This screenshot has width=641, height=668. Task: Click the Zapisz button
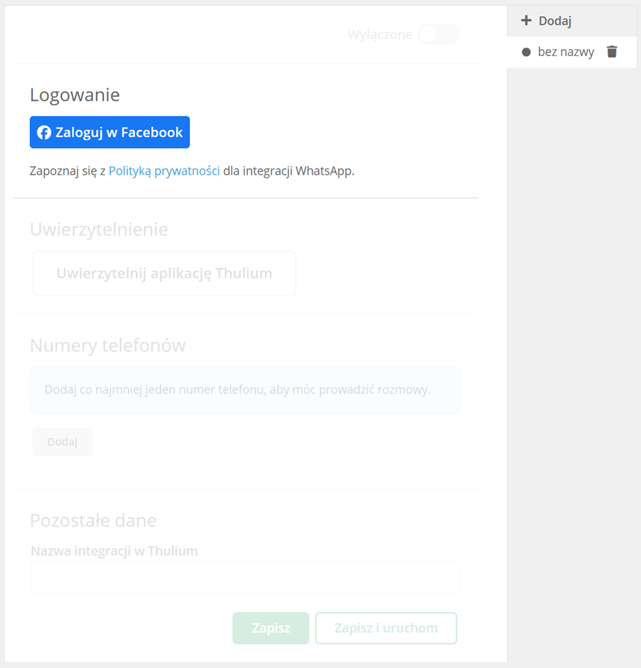point(271,628)
